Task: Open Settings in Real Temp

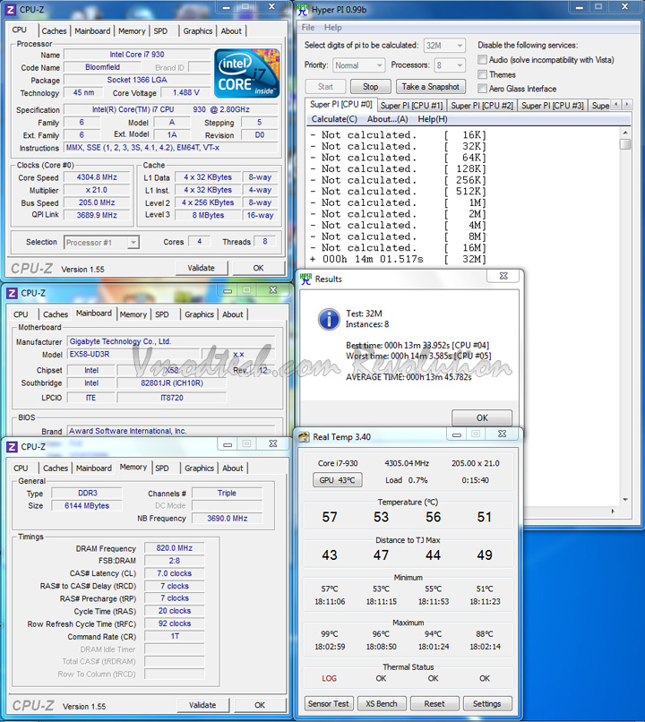Action: click(x=486, y=703)
